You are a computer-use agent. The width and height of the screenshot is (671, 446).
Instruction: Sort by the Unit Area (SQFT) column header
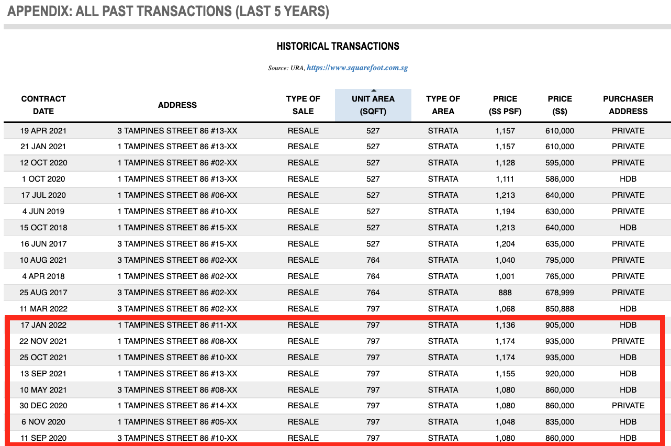[x=373, y=105]
